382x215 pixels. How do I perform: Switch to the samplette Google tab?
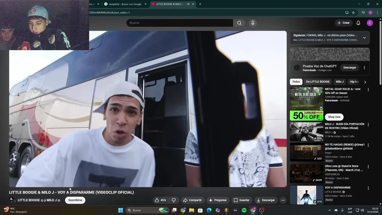pos(125,4)
